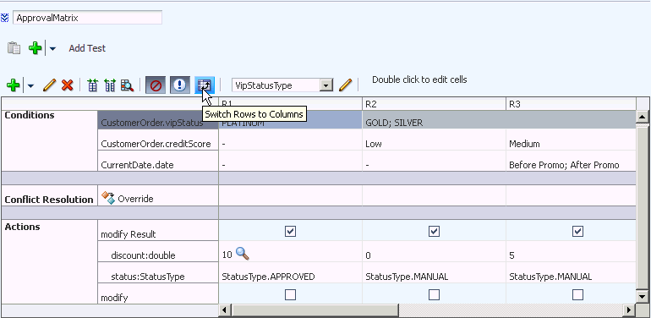Click the Switch Rows to Columns icon

(x=205, y=85)
